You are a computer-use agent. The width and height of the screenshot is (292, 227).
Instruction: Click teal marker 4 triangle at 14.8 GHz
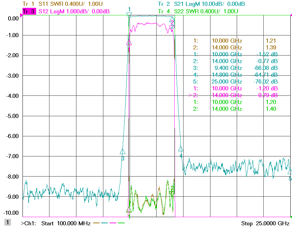pyautogui.click(x=180, y=149)
